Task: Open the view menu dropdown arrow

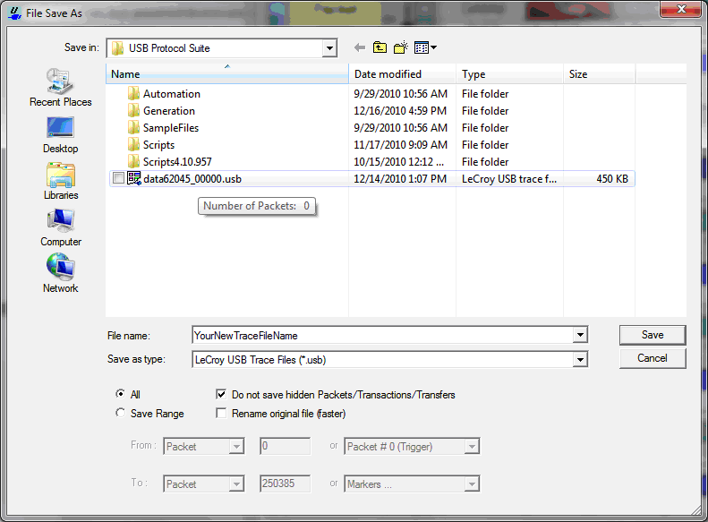Action: pos(434,47)
